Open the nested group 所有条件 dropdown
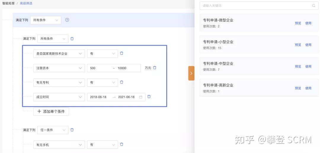 [x=53, y=39]
